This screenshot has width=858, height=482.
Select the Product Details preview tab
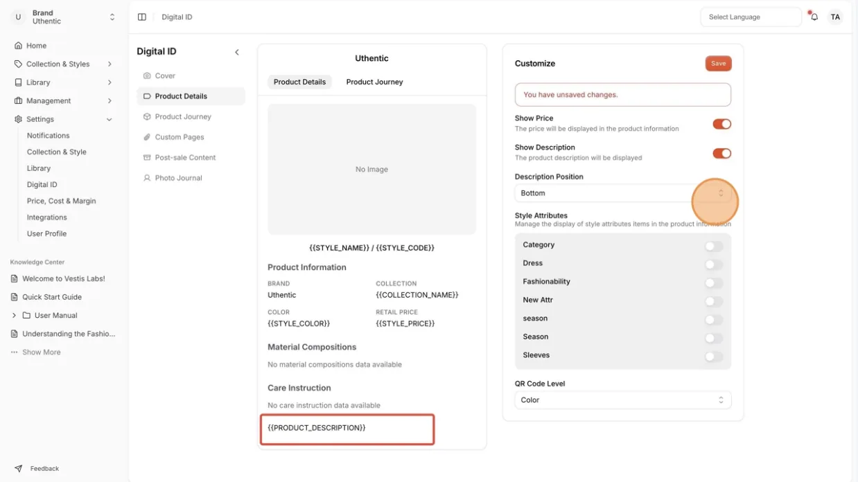[299, 82]
